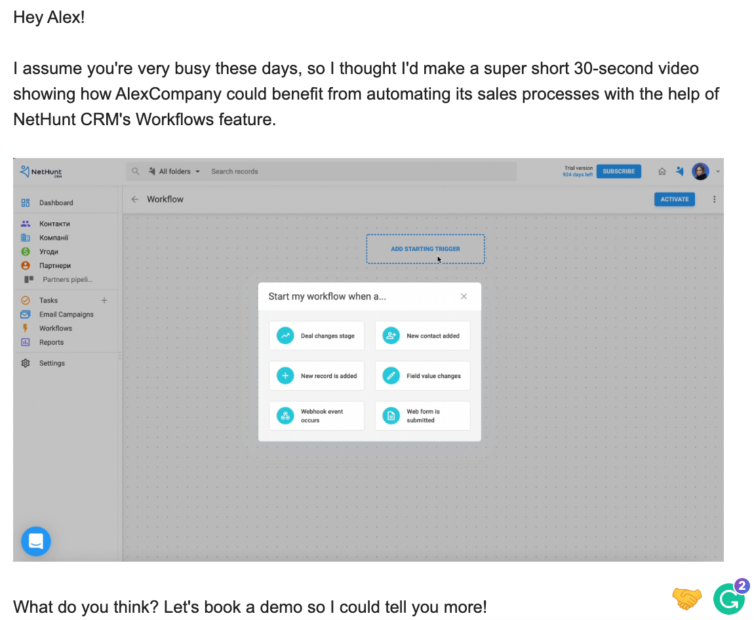The image size is (754, 620).
Task: Click the Email Campaigns envelope icon
Action: [x=26, y=315]
